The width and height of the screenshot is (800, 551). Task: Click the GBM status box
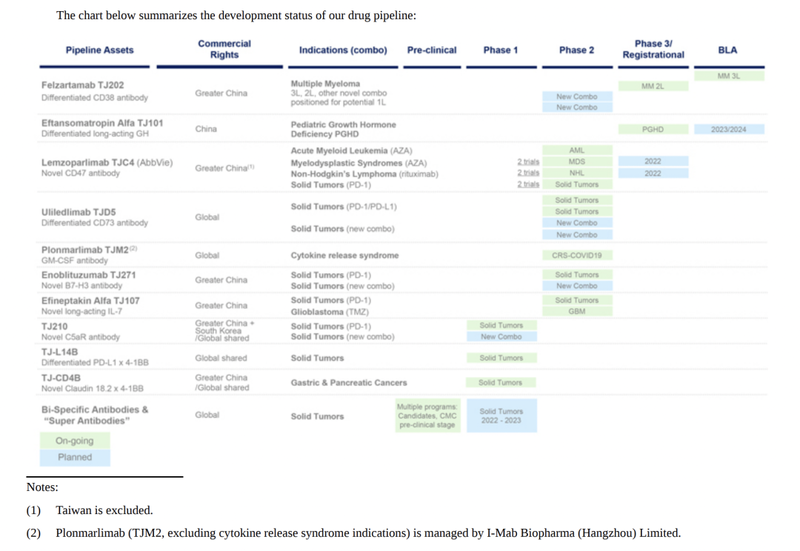coord(576,312)
